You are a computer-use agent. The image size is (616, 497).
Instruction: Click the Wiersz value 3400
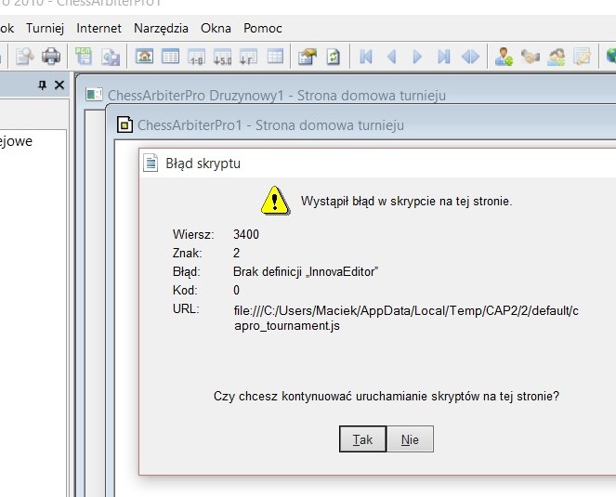tap(246, 234)
